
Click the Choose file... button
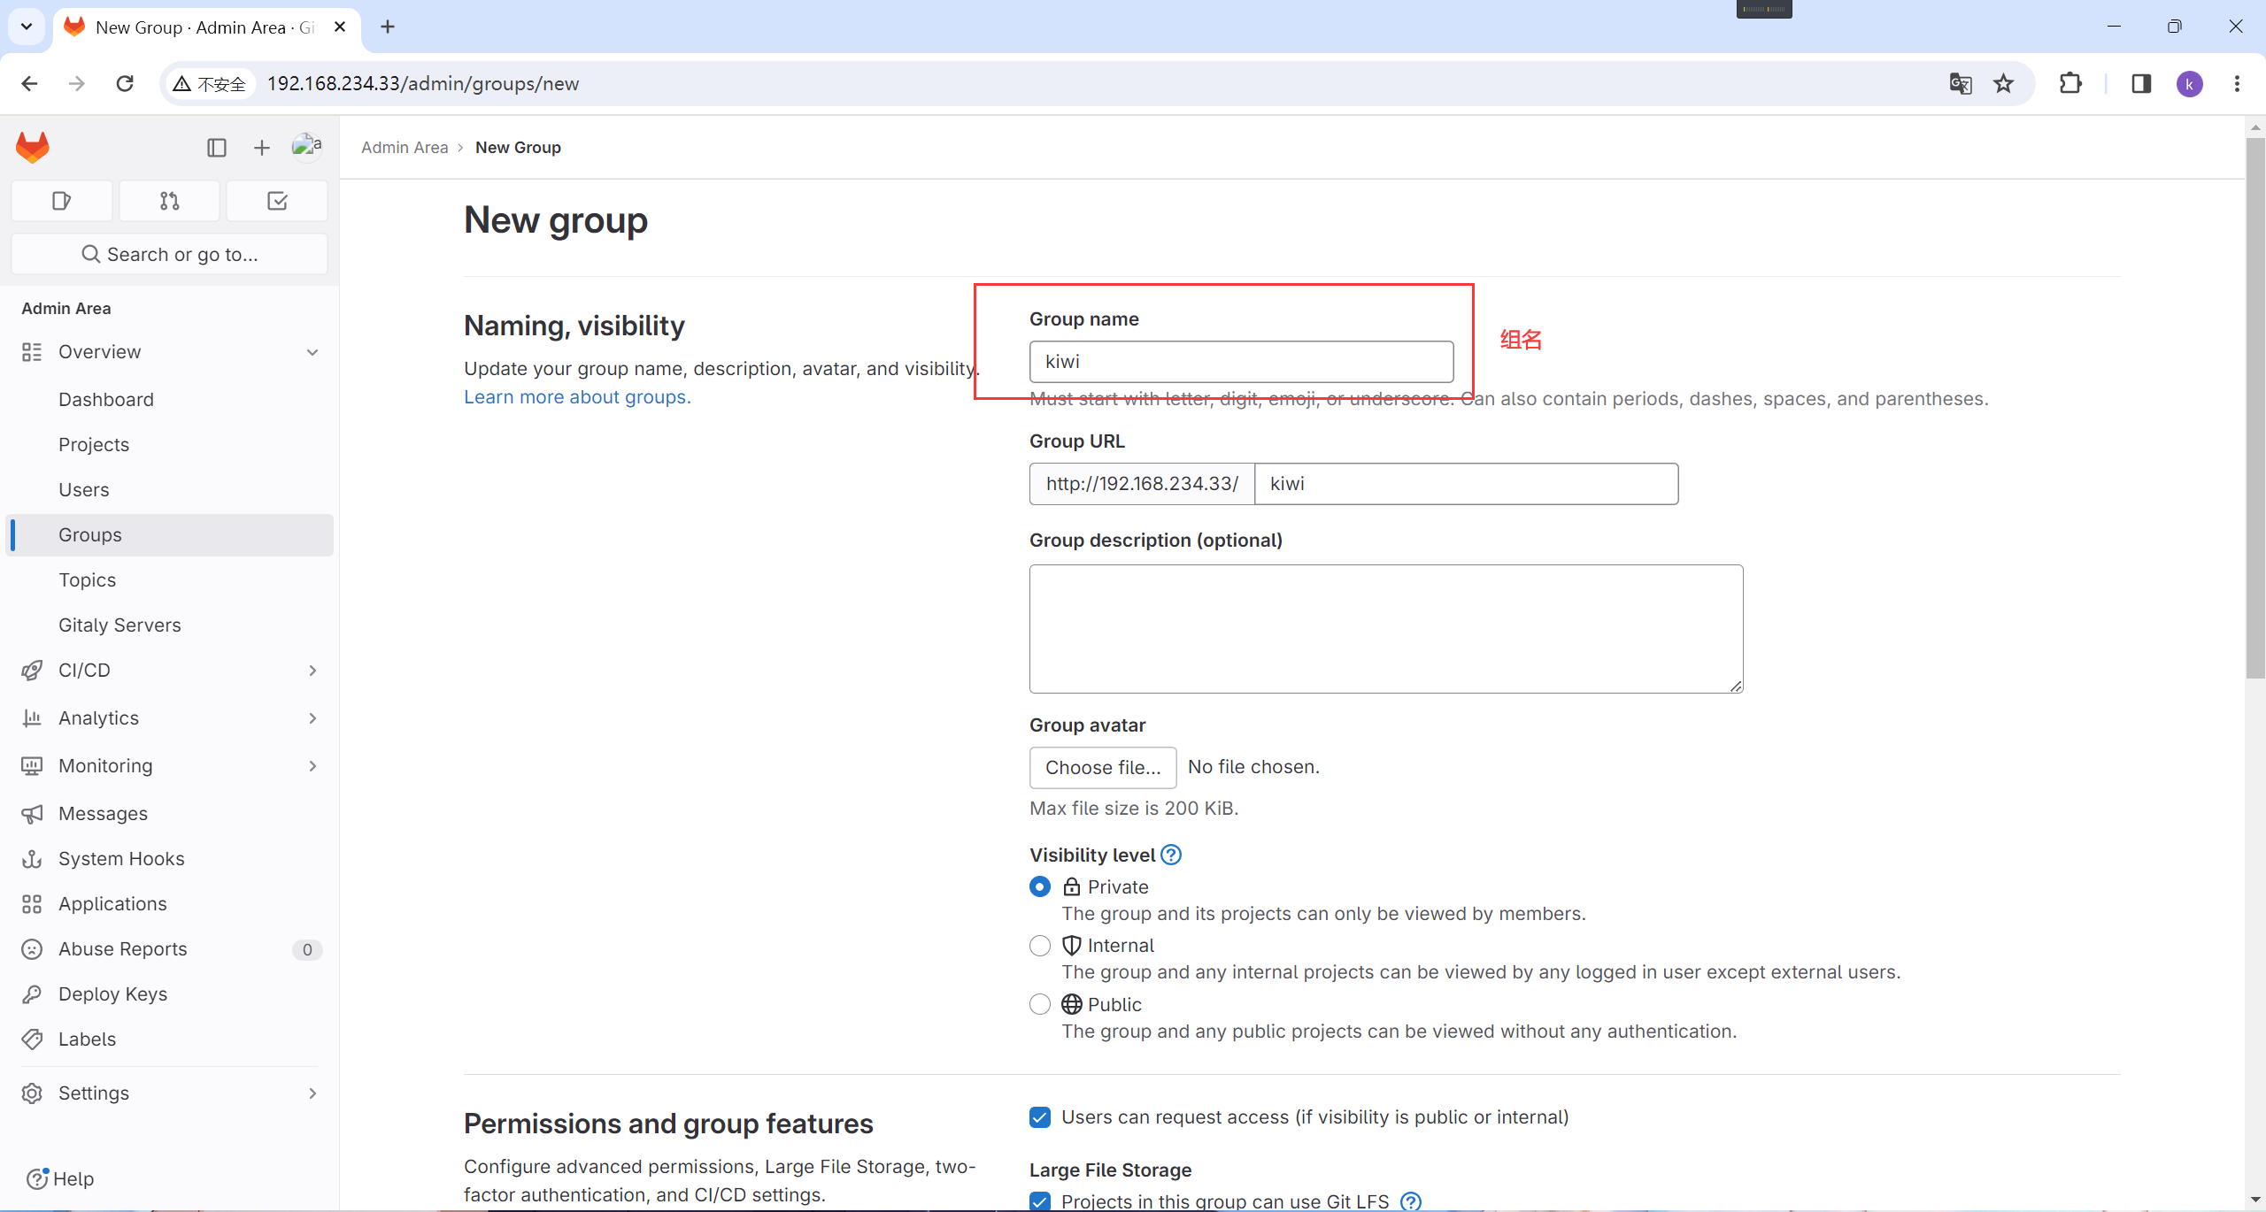[1103, 767]
